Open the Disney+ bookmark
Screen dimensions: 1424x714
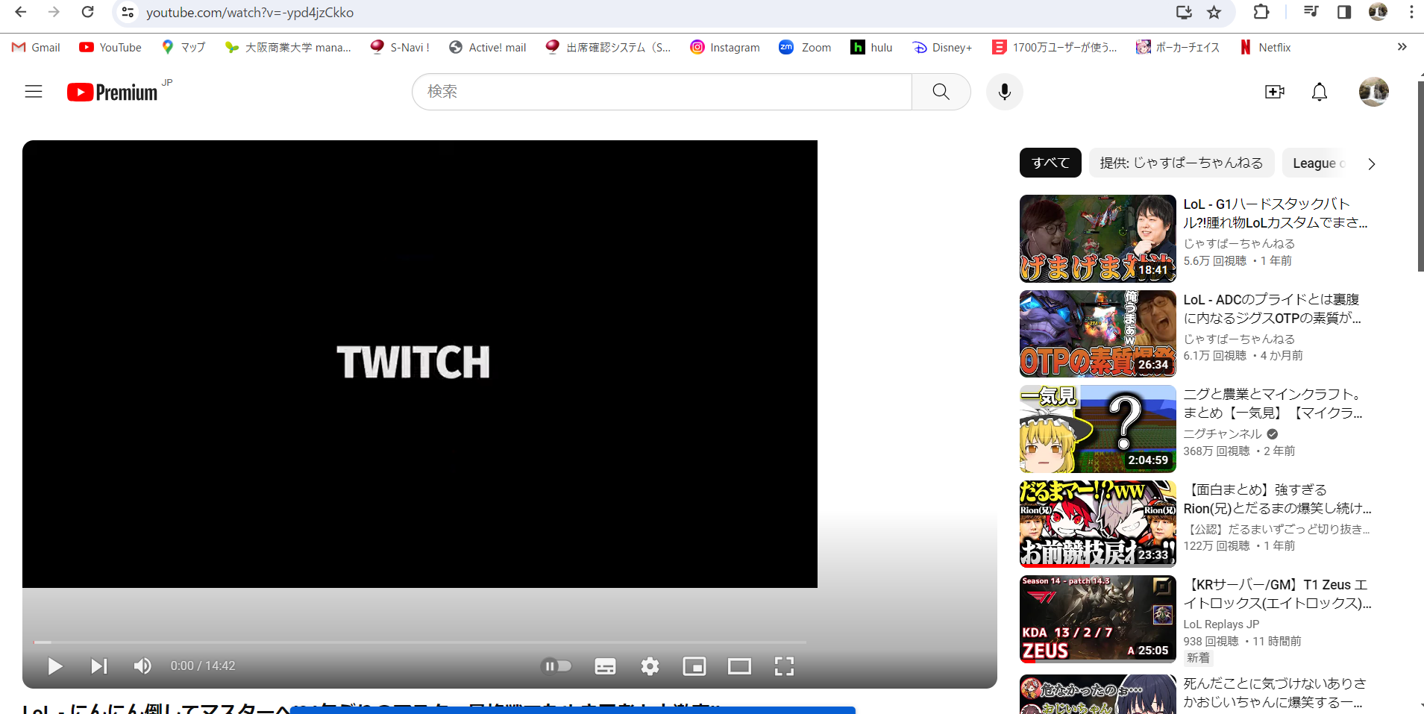click(942, 47)
